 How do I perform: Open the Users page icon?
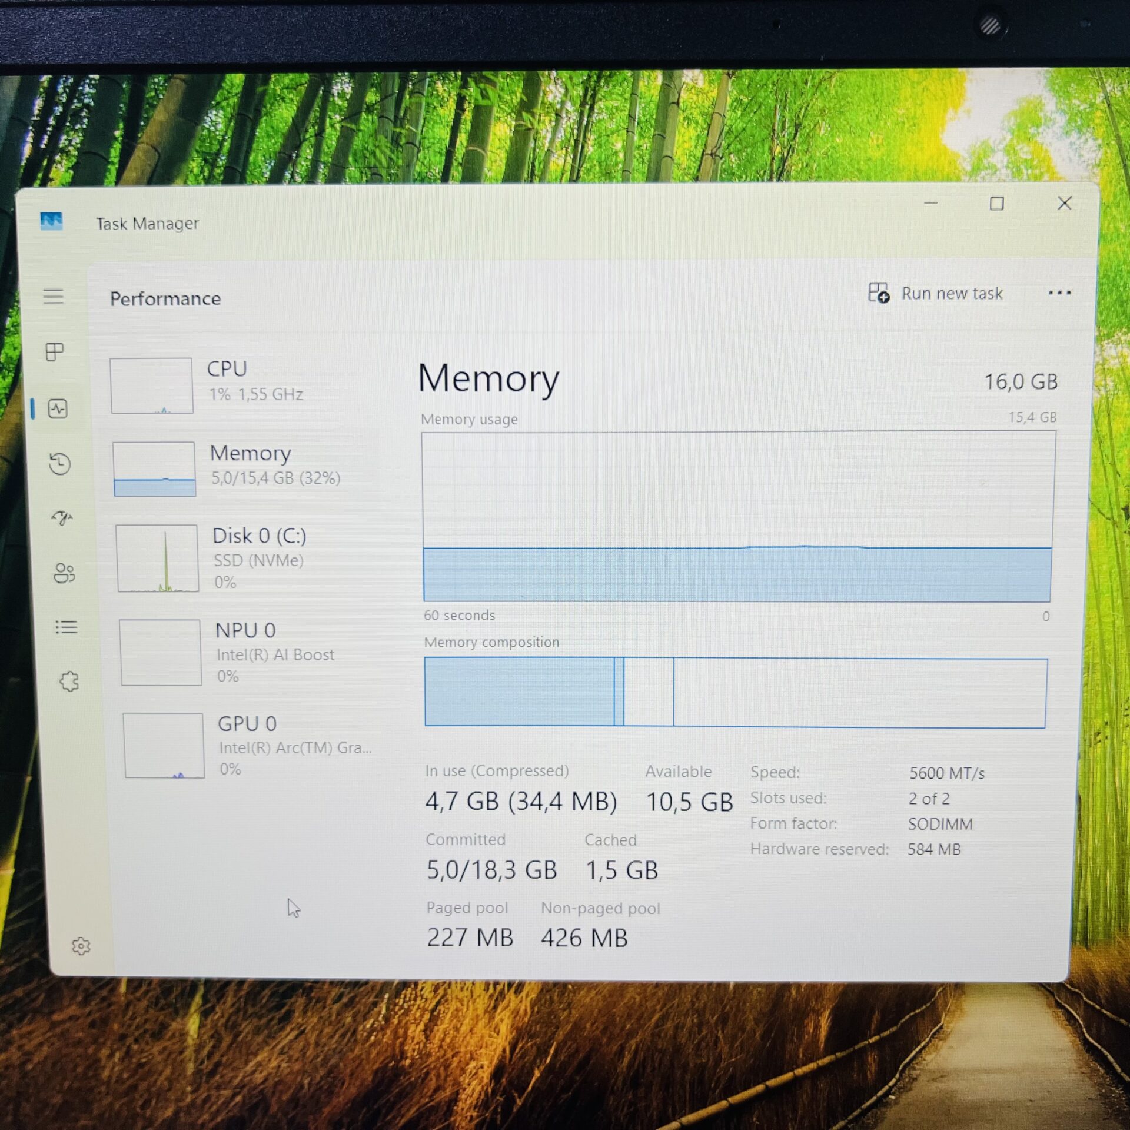pos(64,573)
